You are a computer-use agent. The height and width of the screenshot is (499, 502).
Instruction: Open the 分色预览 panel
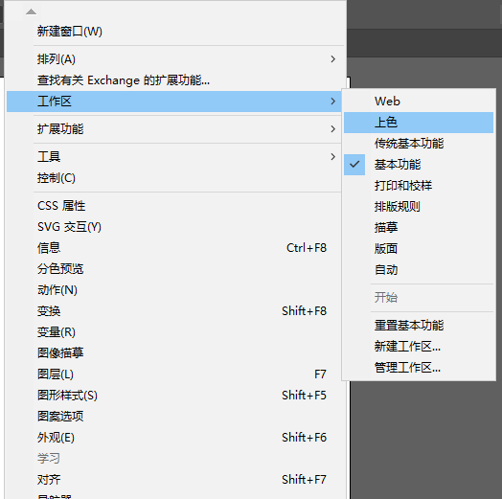click(x=174, y=269)
